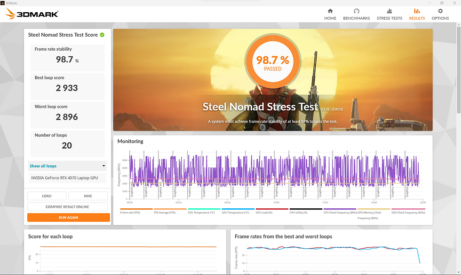
Task: Click the Frame rate stability label
Action: (x=53, y=49)
